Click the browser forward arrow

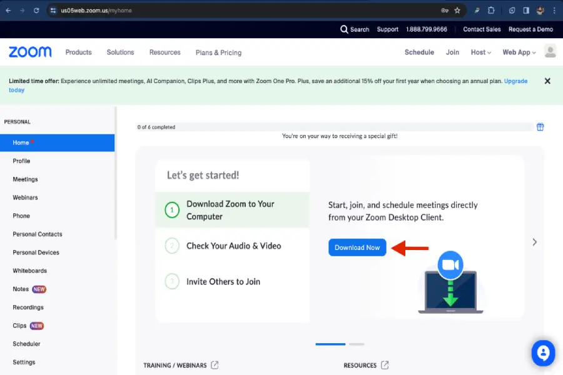click(23, 11)
